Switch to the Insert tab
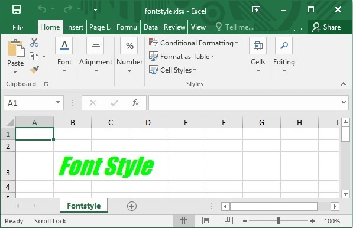 (75, 27)
